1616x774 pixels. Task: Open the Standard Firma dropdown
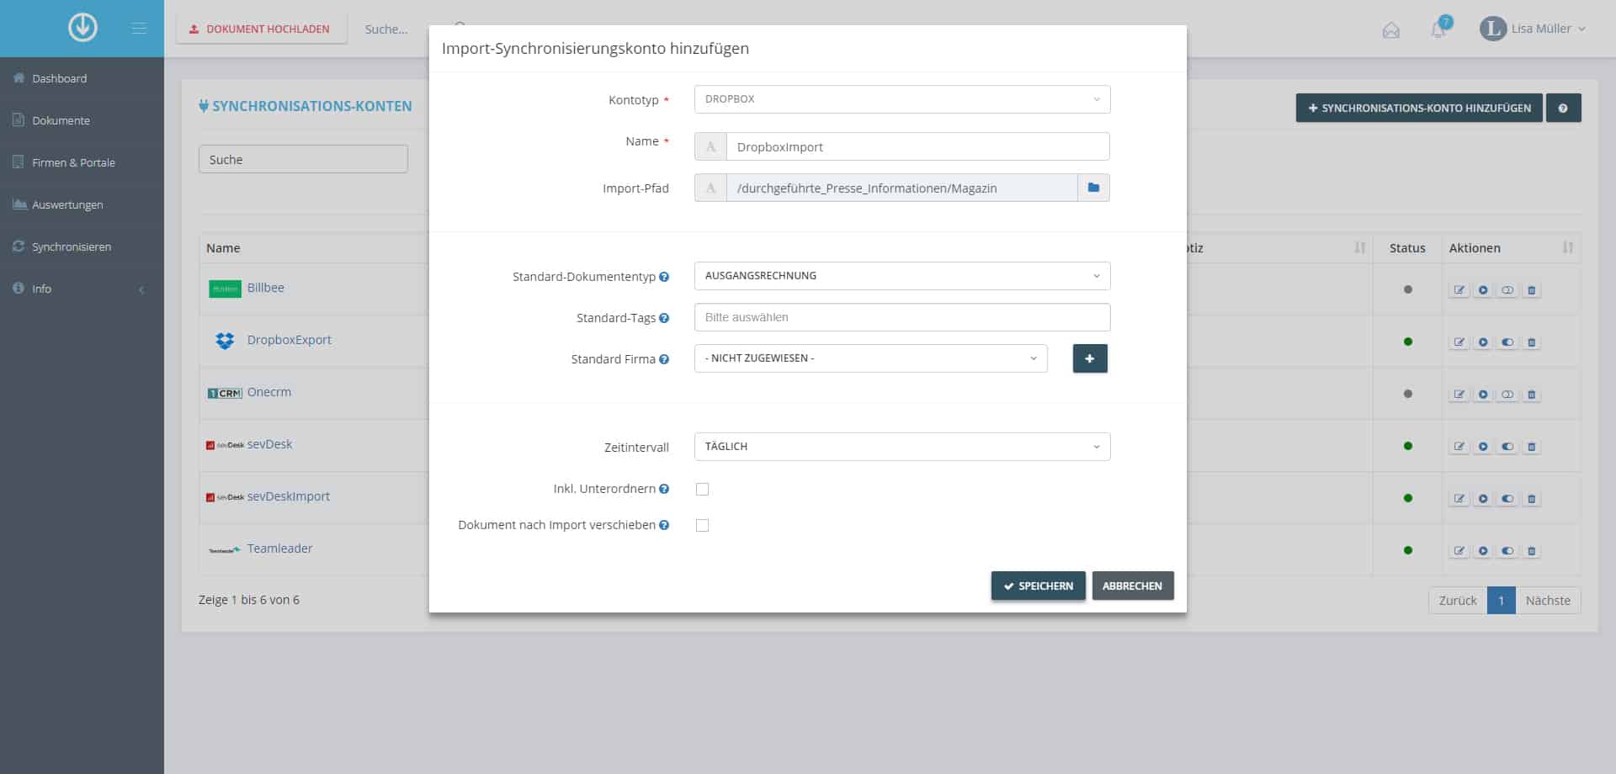[871, 358]
